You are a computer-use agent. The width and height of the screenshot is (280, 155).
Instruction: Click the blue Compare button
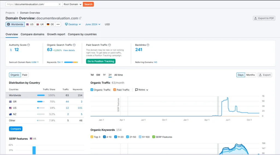16,129
